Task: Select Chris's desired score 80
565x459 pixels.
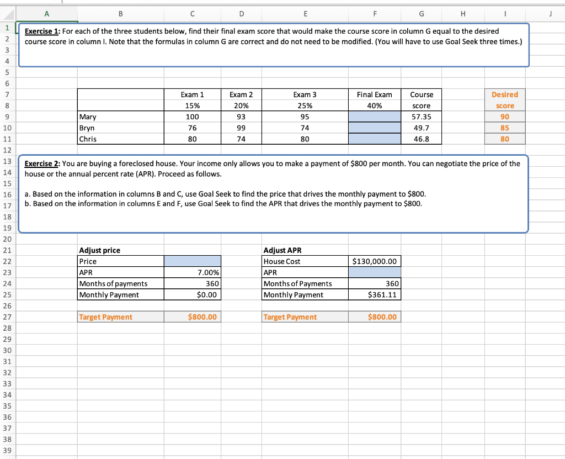Action: [x=505, y=139]
